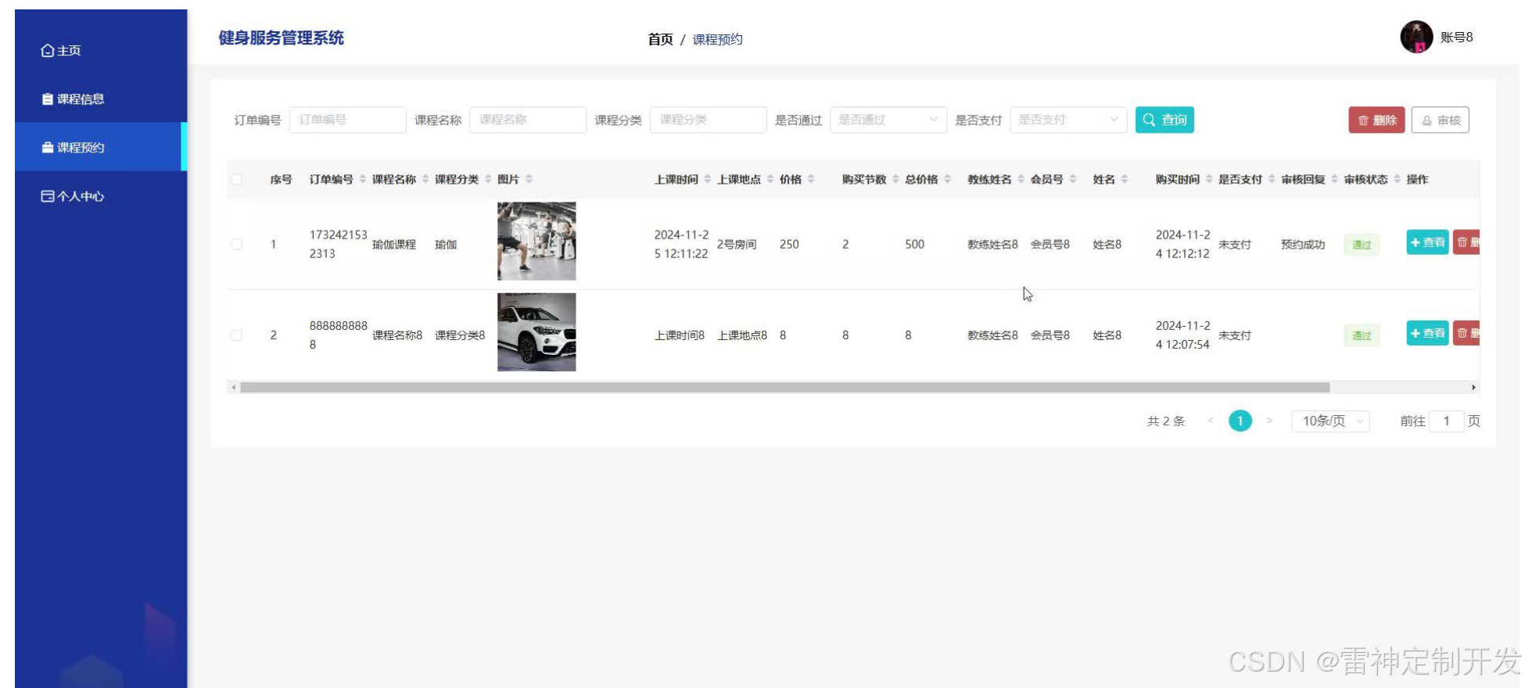Sort by 会员号 column
The image size is (1525, 688).
coord(1073,179)
